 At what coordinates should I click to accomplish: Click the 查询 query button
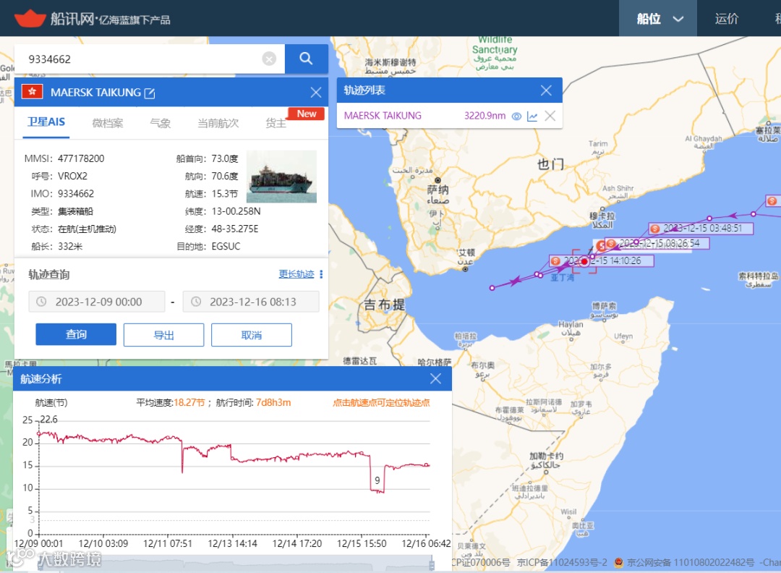(x=76, y=334)
